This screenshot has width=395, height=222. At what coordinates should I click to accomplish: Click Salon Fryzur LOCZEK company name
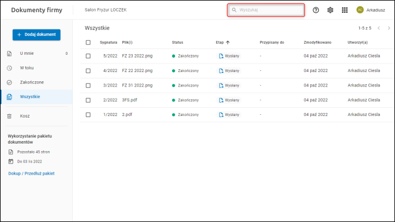point(106,10)
